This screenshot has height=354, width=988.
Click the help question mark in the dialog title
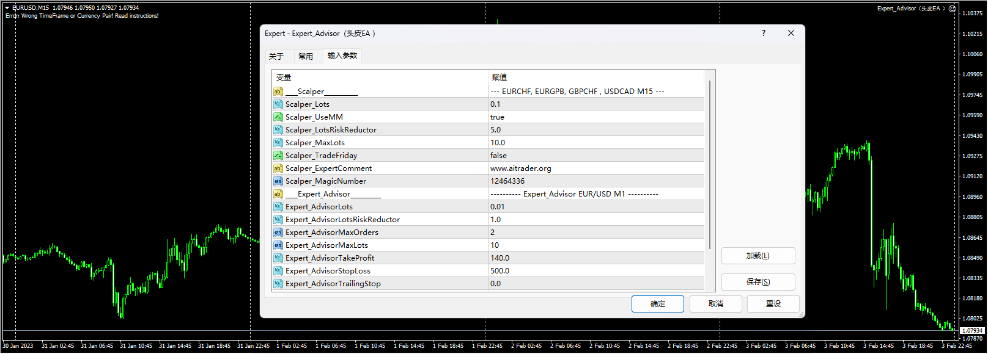coord(763,34)
